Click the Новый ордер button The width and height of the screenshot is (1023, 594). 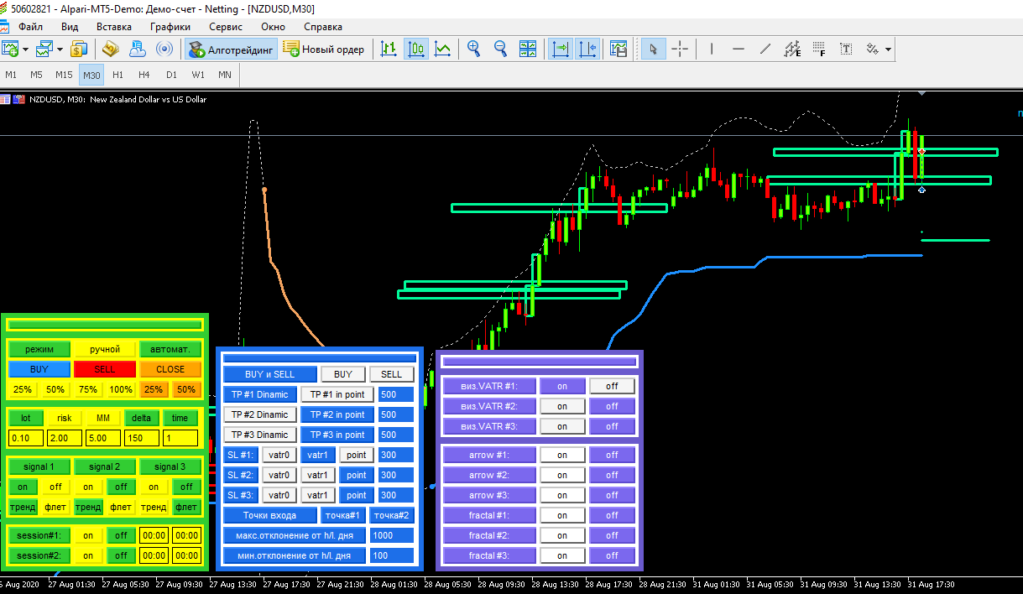coord(326,49)
